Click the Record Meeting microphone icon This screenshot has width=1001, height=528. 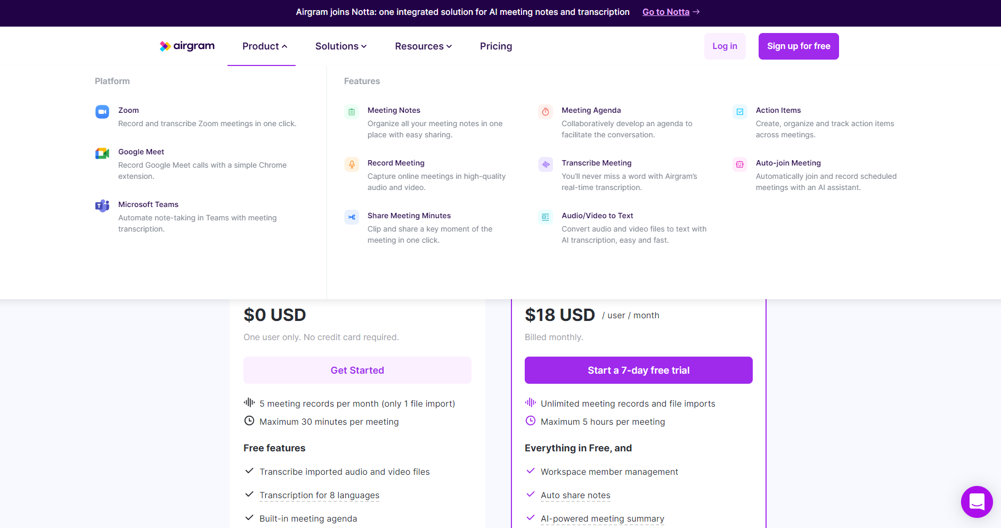[x=352, y=164]
